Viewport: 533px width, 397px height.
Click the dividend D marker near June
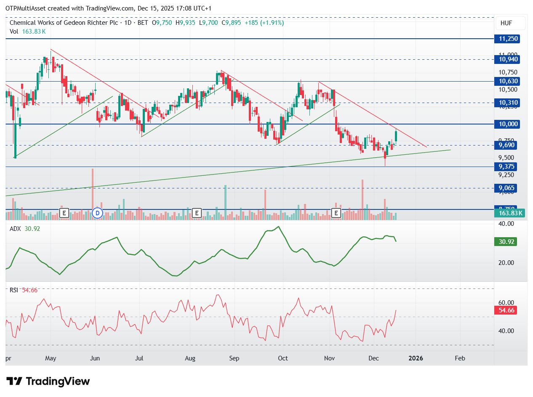[98, 212]
